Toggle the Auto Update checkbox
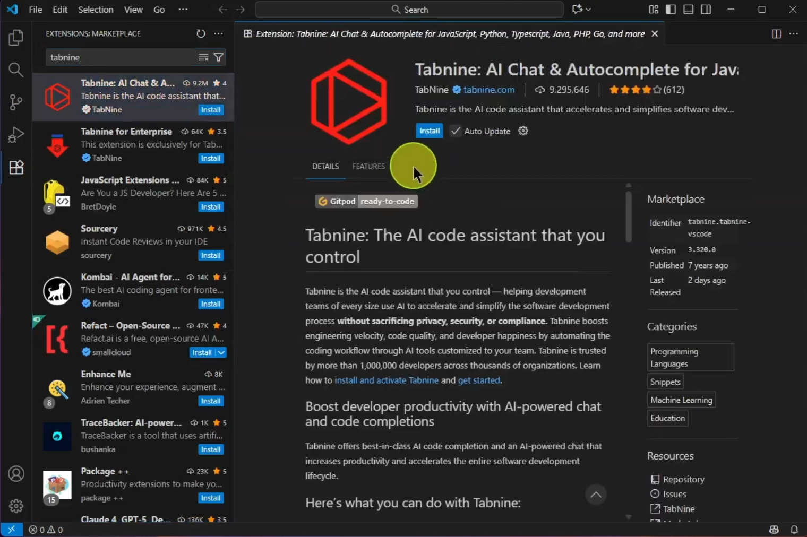Image resolution: width=807 pixels, height=537 pixels. pos(456,131)
